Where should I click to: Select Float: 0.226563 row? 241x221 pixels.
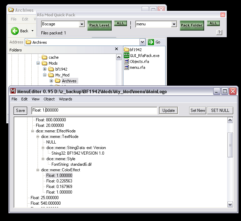tap(59, 181)
